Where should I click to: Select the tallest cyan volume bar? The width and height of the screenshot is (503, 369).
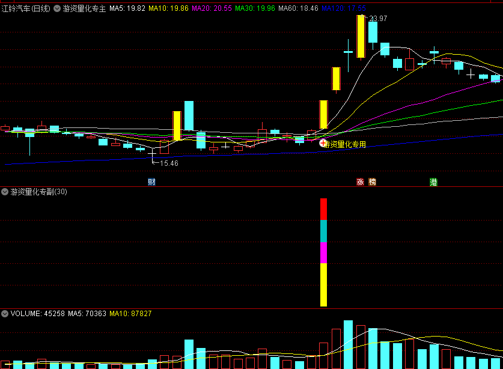(348, 344)
